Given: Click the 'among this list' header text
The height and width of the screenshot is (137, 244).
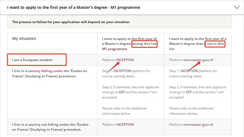Looking at the screenshot, I should 144,44.
